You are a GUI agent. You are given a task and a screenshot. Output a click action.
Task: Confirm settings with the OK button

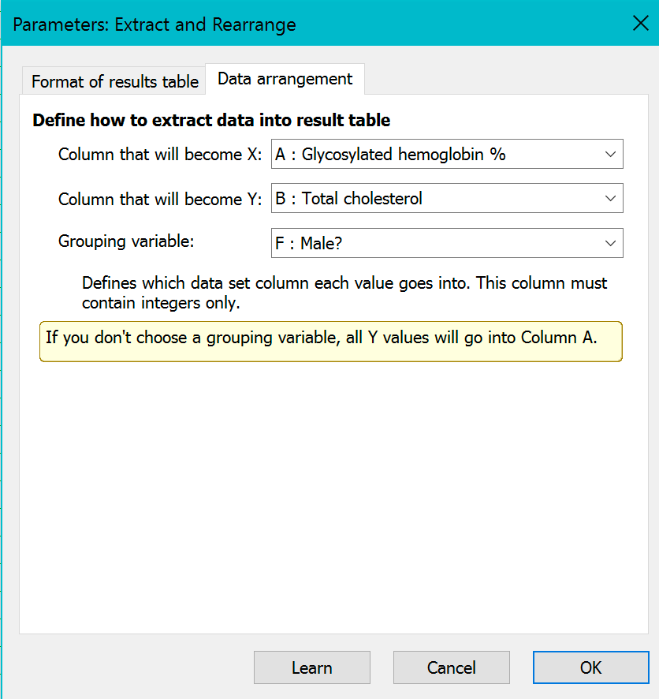pyautogui.click(x=590, y=667)
